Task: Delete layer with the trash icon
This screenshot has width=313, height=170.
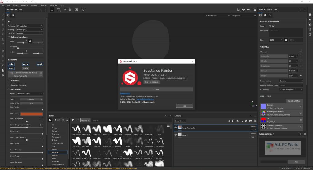Action: [x=255, y=121]
